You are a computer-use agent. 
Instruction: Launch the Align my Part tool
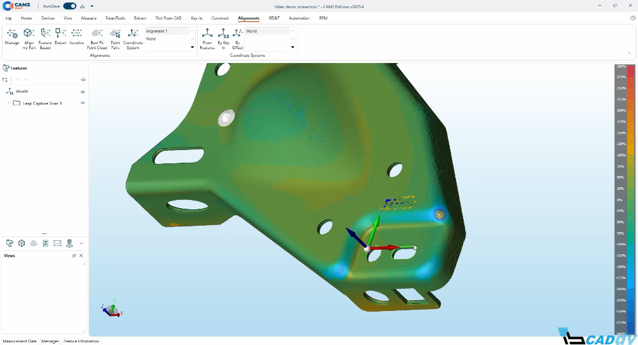pos(29,39)
